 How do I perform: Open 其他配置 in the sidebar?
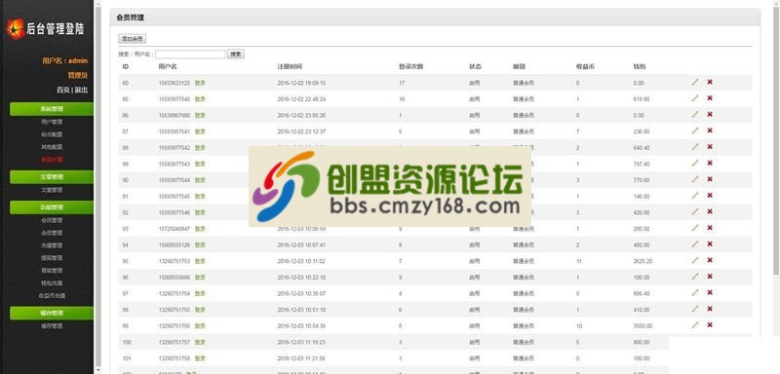(x=52, y=147)
